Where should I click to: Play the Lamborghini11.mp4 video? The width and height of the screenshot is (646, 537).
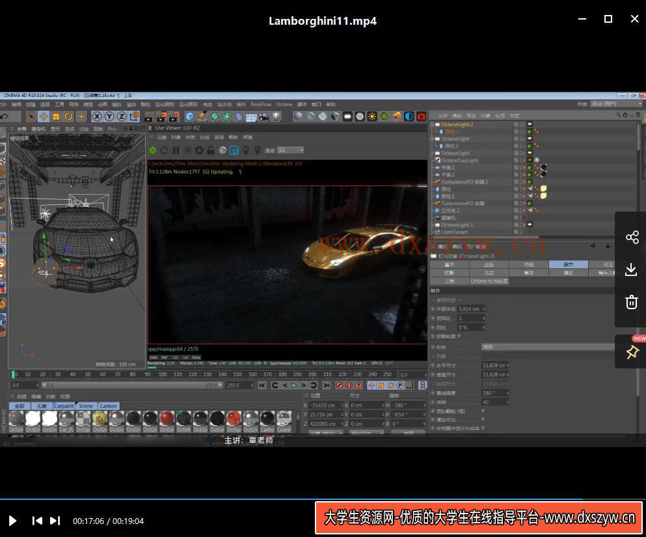pos(13,521)
